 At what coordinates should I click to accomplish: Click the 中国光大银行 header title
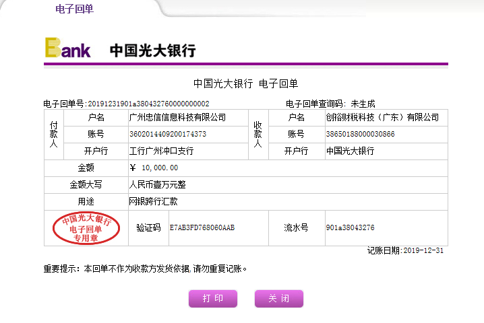(153, 50)
